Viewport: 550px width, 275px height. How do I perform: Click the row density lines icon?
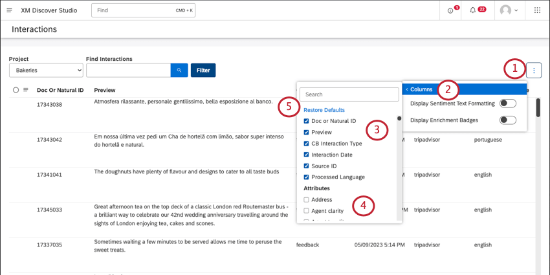(x=26, y=90)
